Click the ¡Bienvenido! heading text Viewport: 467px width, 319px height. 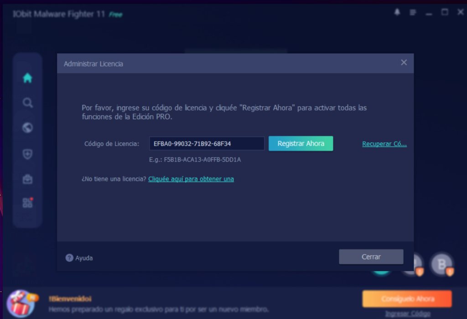[70, 299]
